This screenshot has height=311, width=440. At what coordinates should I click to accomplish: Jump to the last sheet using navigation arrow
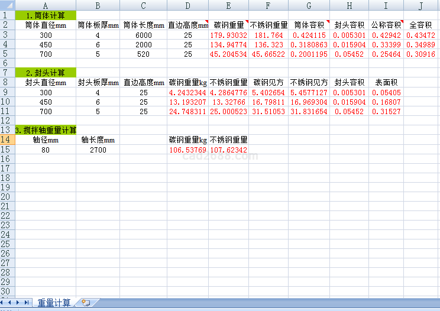[x=27, y=303]
